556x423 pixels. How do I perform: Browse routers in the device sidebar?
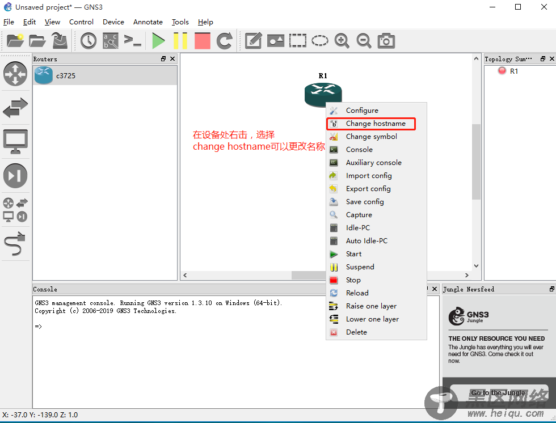(15, 74)
